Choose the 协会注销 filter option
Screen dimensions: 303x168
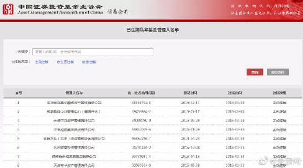coord(89,62)
